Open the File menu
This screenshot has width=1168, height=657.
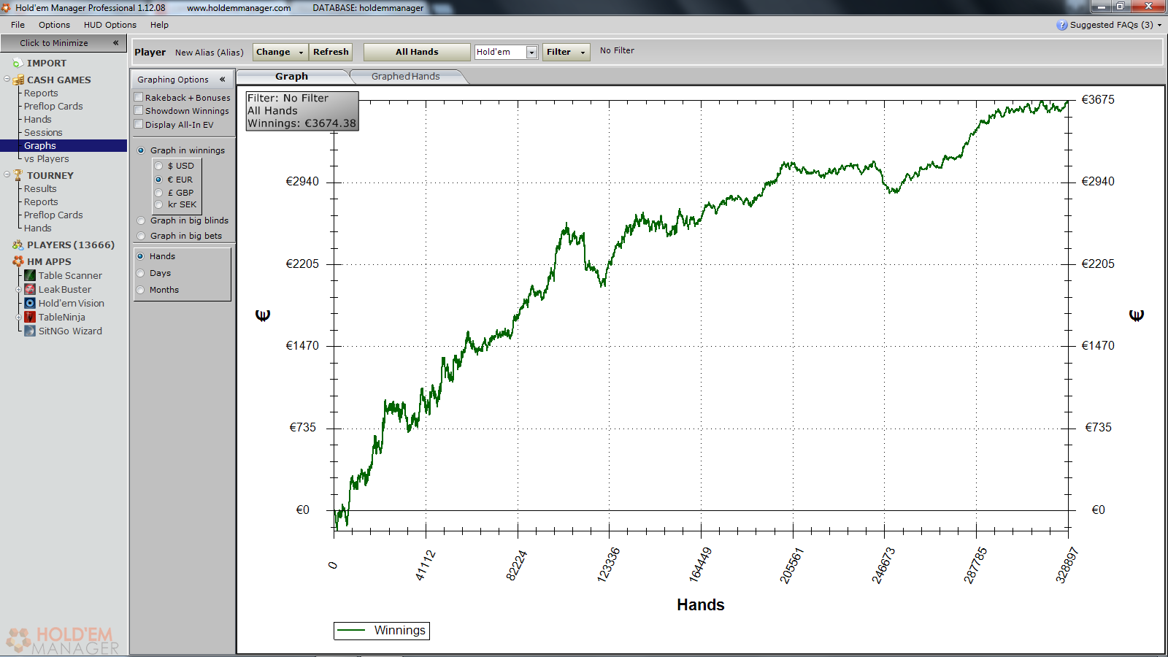18,25
